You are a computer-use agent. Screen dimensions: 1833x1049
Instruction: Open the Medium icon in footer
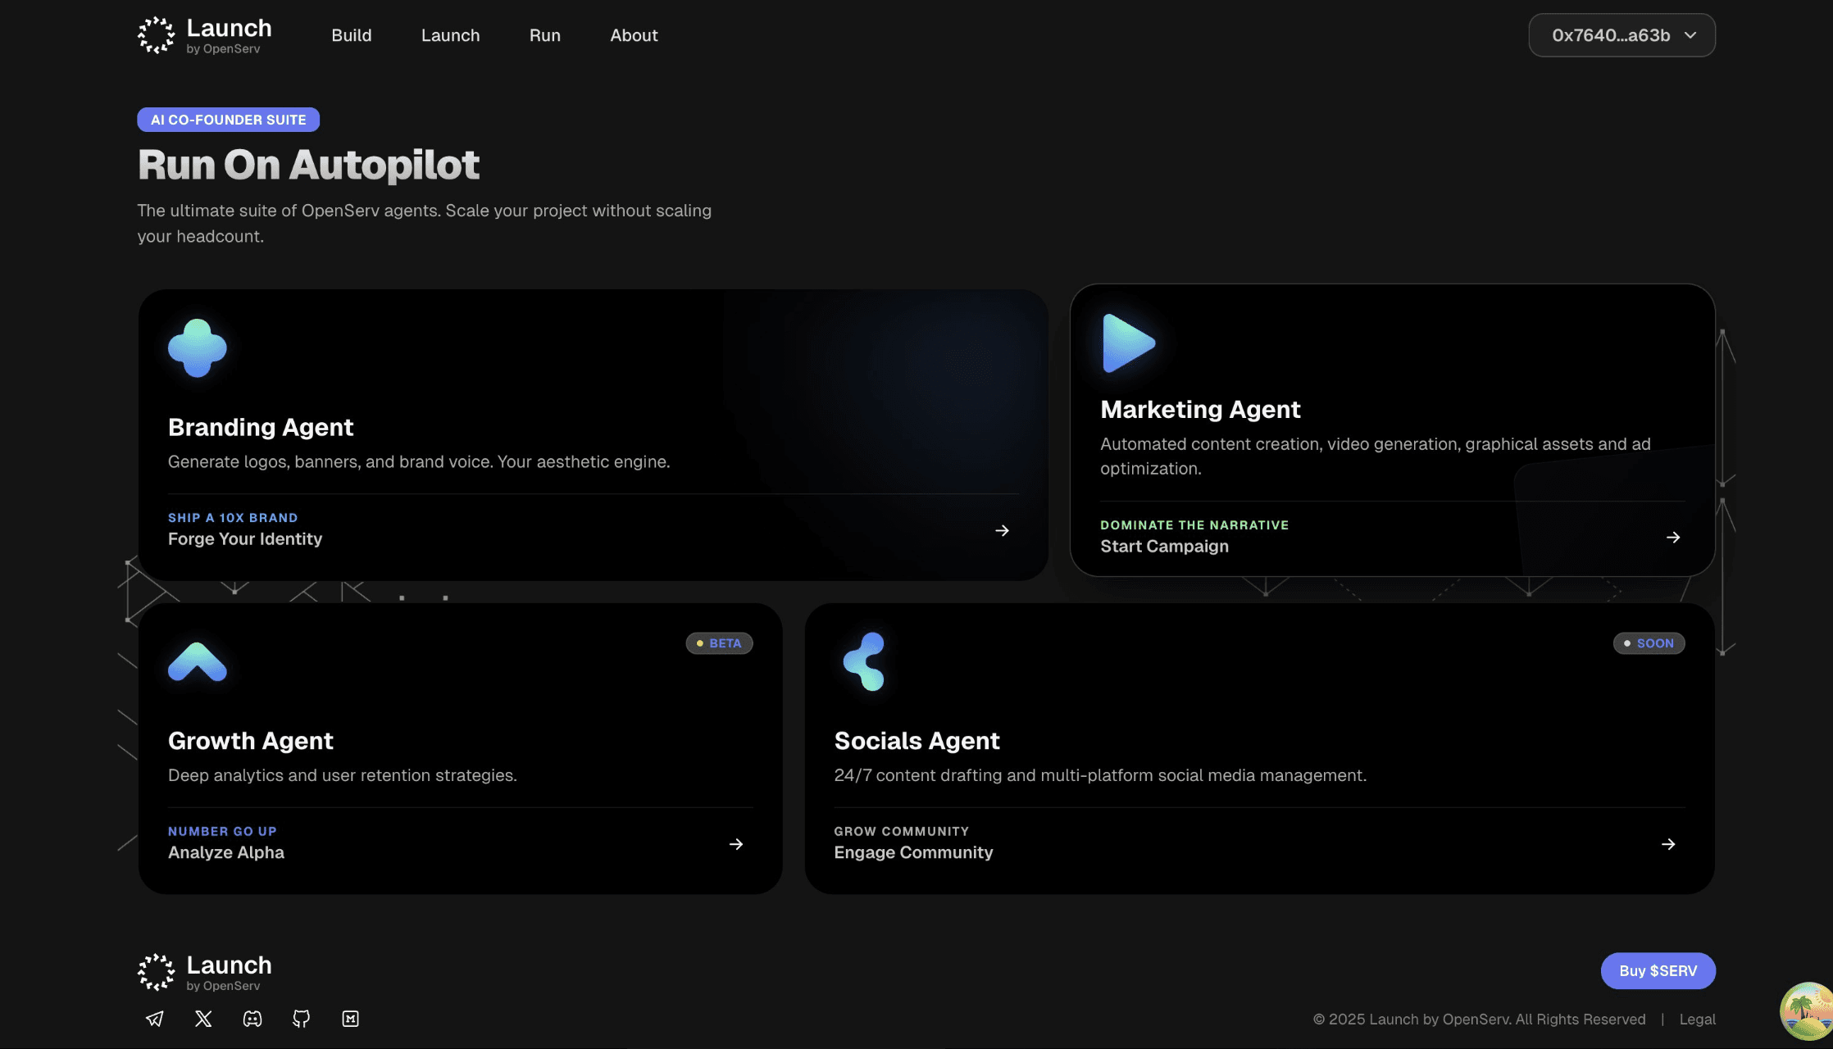[x=351, y=1019]
